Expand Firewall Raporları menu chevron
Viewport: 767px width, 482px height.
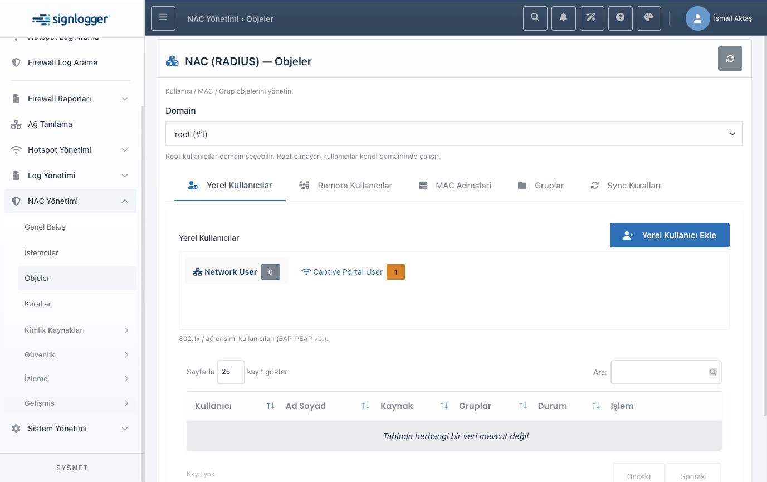[125, 99]
